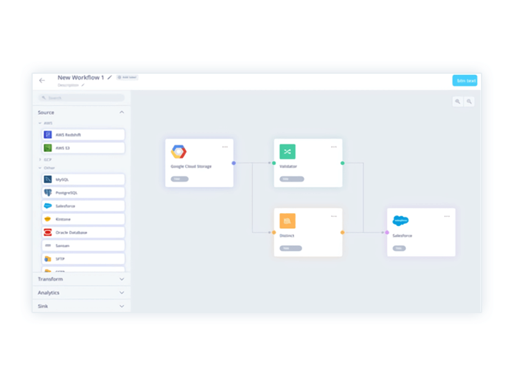513x385 pixels.
Task: Select Salesforce cloud icon in sidebar
Action: click(47, 206)
